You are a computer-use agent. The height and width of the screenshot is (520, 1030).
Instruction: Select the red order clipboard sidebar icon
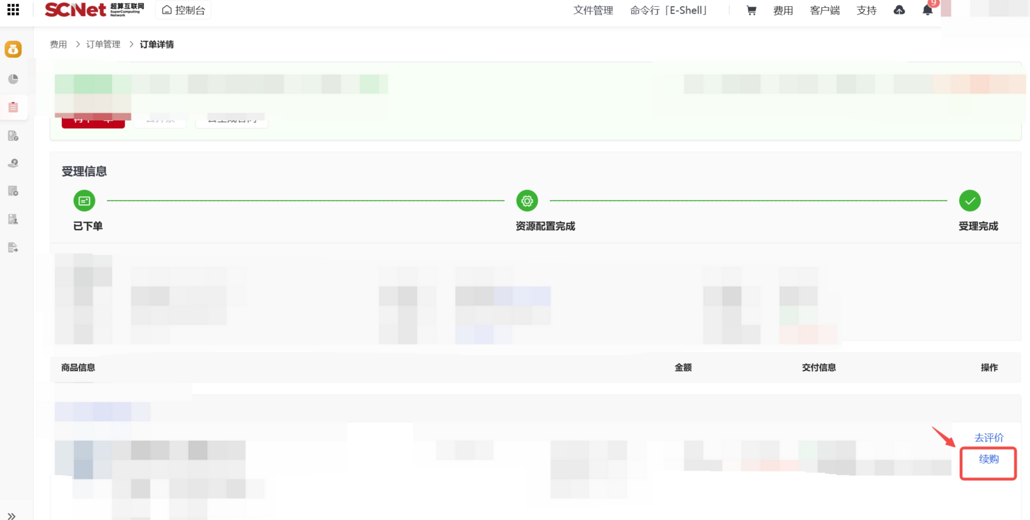coord(13,107)
